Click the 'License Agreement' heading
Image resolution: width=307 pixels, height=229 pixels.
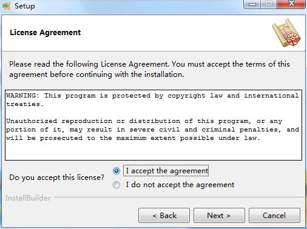[x=46, y=33]
